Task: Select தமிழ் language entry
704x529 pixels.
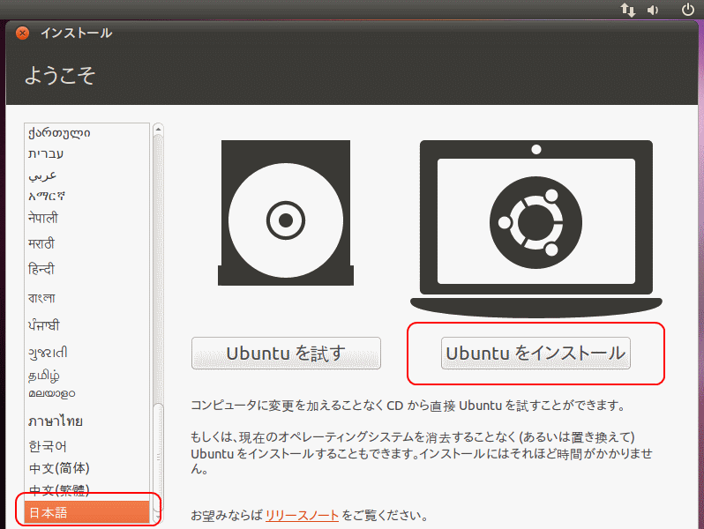Action: tap(86, 375)
